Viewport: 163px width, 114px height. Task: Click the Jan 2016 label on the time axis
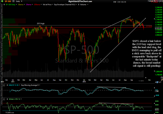click(84, 81)
